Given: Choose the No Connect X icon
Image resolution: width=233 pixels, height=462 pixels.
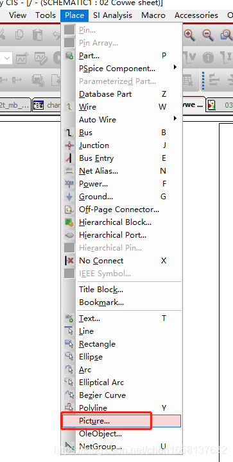Looking at the screenshot, I should pyautogui.click(x=69, y=261).
